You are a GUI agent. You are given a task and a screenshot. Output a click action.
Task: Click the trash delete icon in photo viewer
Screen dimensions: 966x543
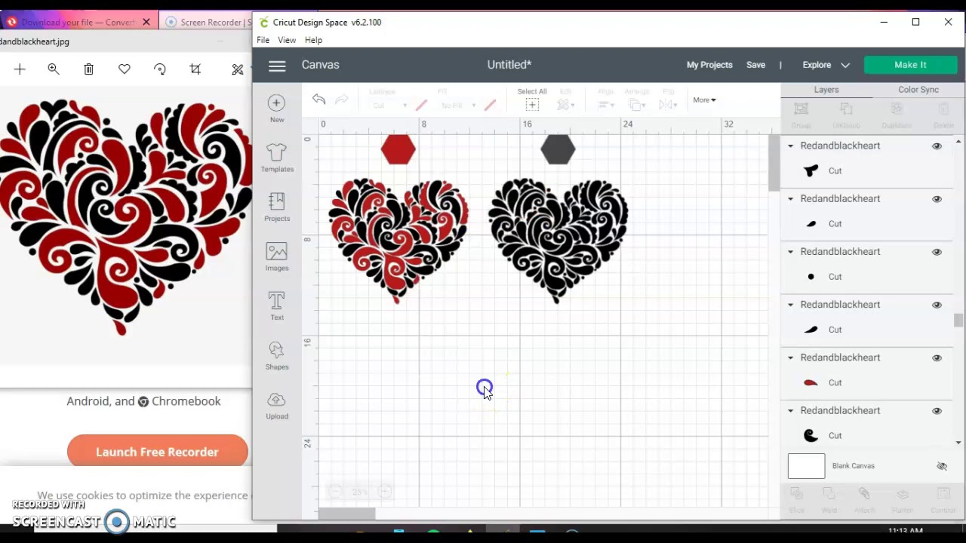(x=88, y=69)
